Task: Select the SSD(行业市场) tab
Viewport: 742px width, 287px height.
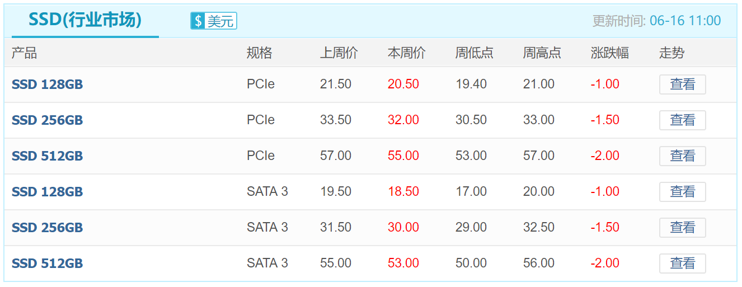Action: click(x=85, y=20)
